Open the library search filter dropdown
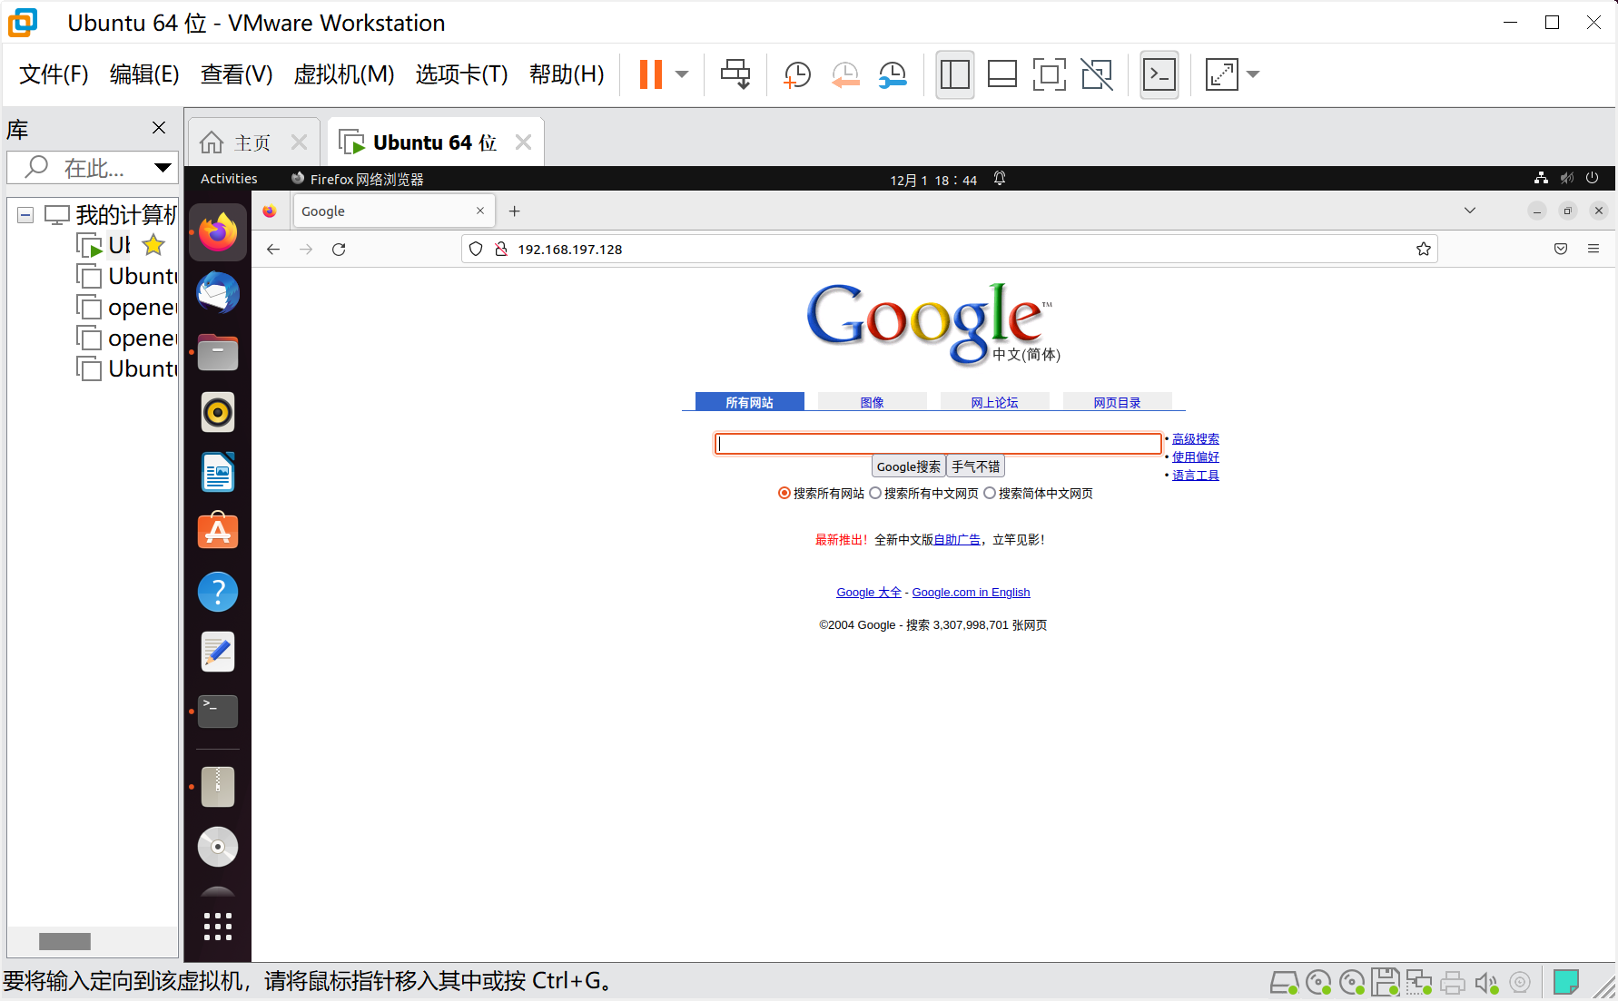The image size is (1618, 1001). pyautogui.click(x=163, y=167)
